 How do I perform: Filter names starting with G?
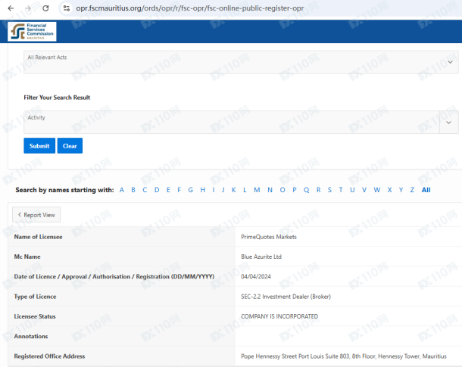click(191, 190)
